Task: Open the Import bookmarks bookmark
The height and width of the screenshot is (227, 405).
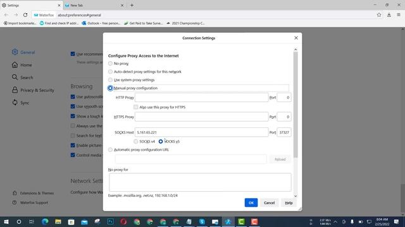Action: 20,23
